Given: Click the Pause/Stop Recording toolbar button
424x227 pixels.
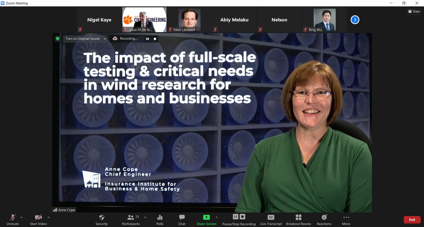Looking at the screenshot, I should click(x=239, y=220).
